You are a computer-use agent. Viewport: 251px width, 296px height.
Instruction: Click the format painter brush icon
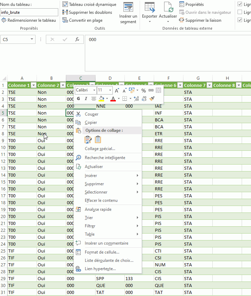click(152, 99)
